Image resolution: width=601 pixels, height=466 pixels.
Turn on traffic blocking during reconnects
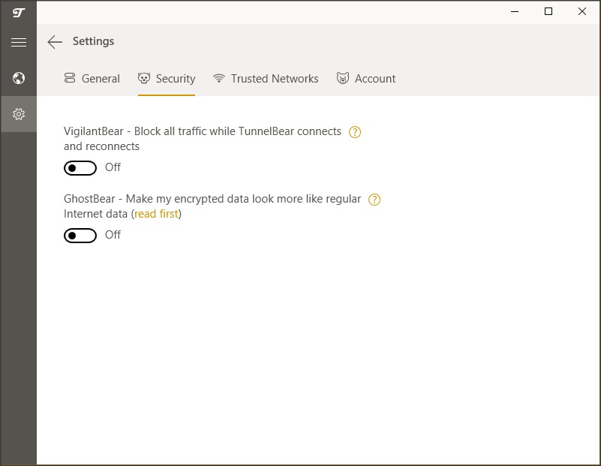(80, 167)
